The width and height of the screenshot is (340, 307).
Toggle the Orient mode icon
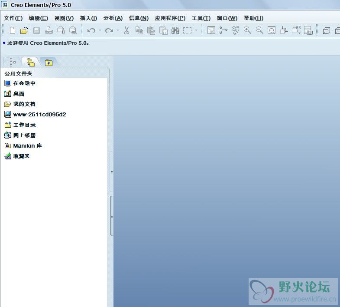[x=235, y=30]
